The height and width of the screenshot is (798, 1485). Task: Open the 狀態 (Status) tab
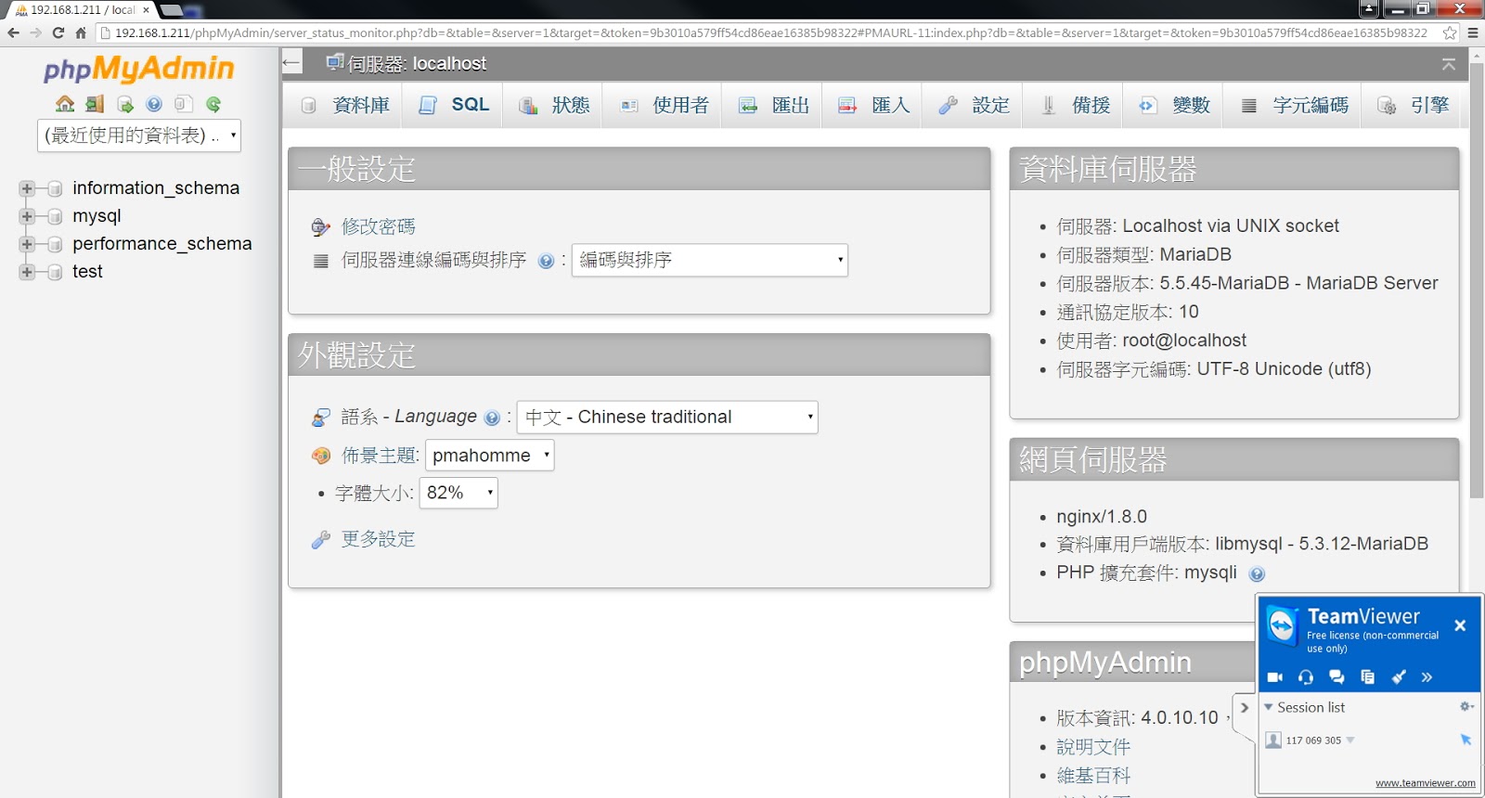tap(554, 106)
